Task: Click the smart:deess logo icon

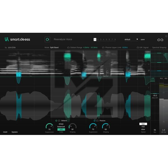Action: (7, 39)
